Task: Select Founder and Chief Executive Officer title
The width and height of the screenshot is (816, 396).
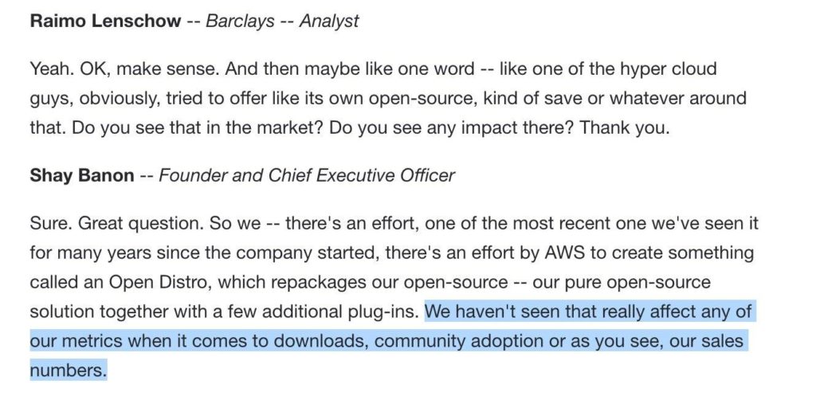Action: (307, 175)
